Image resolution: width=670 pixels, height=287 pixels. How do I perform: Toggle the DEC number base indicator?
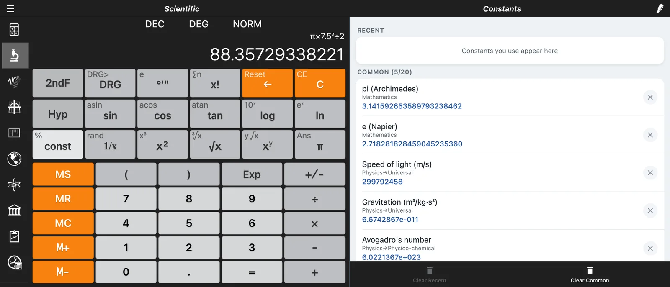[155, 24]
